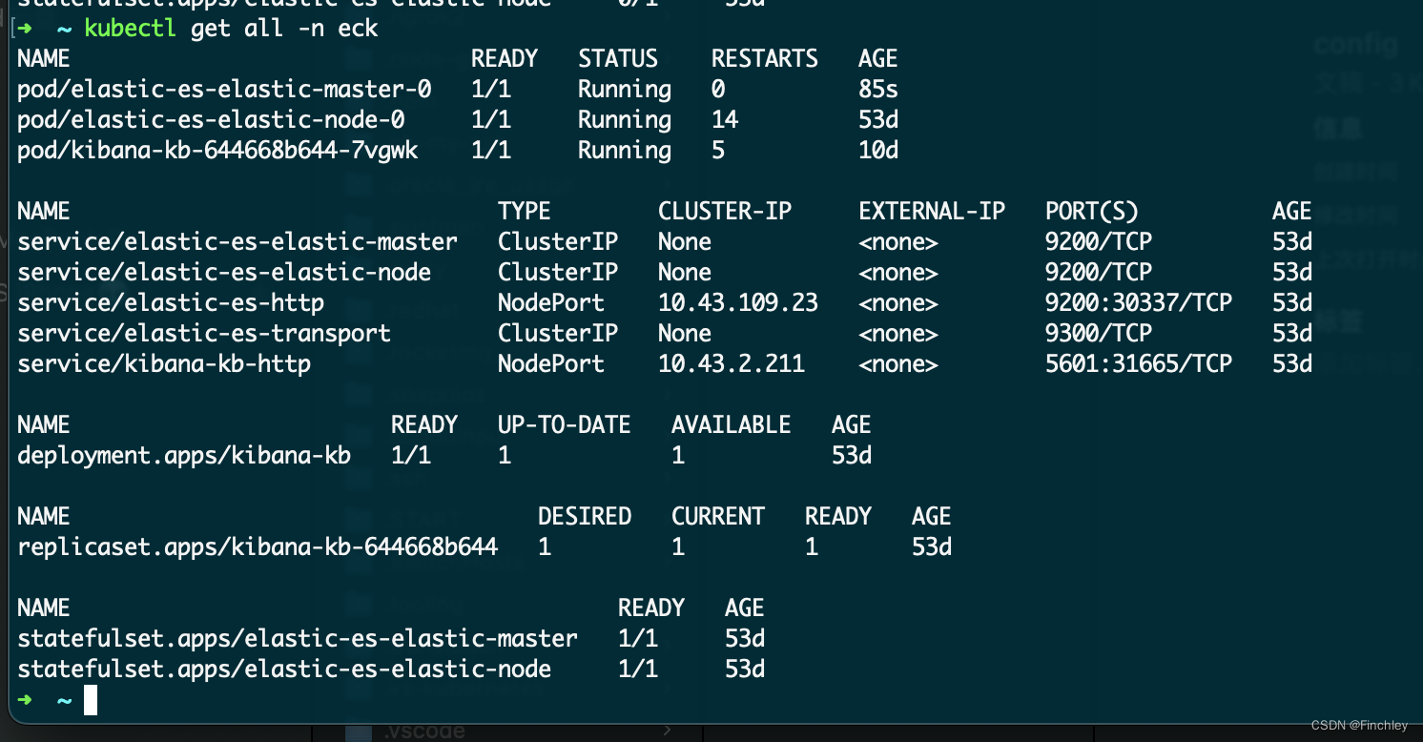Click NodePort in the kibana-kb-http row

click(x=551, y=364)
